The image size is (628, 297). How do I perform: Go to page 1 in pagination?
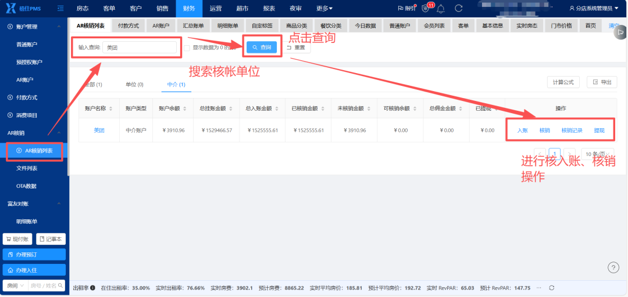click(555, 154)
